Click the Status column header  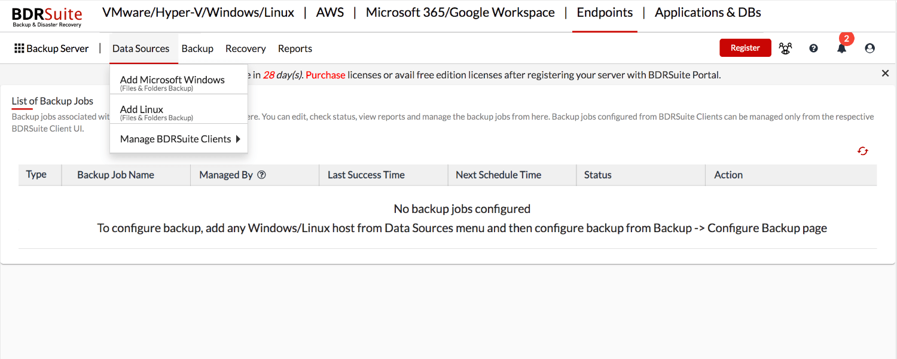click(598, 175)
